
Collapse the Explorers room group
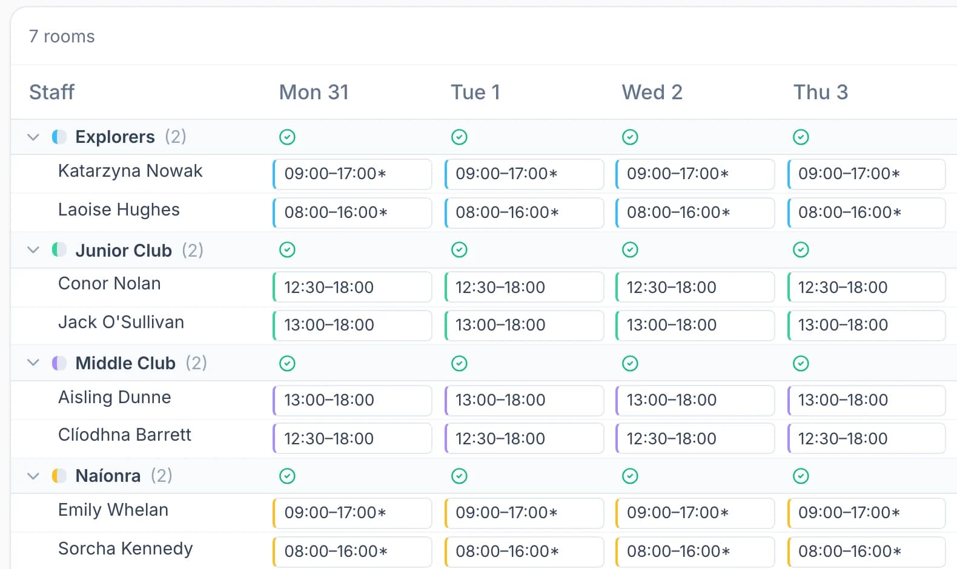click(x=33, y=137)
